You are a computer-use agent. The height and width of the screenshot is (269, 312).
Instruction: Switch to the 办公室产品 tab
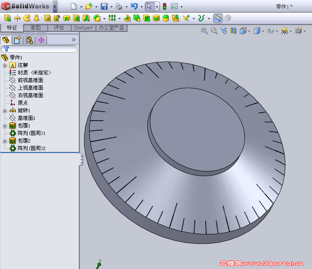click(x=111, y=28)
